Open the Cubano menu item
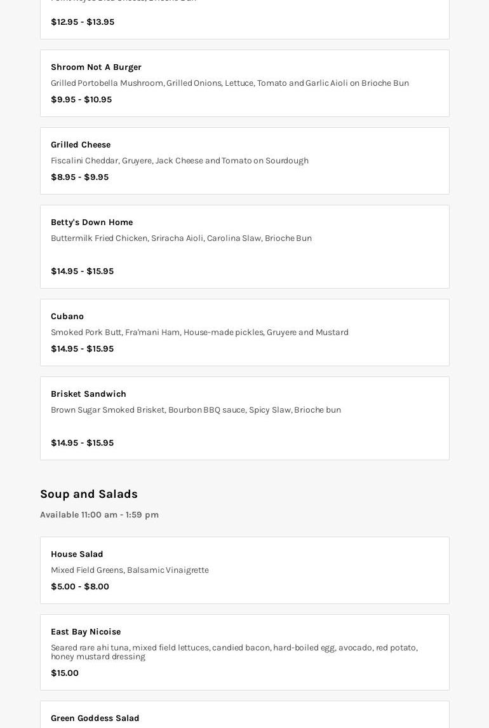This screenshot has width=489, height=728. pos(67,317)
